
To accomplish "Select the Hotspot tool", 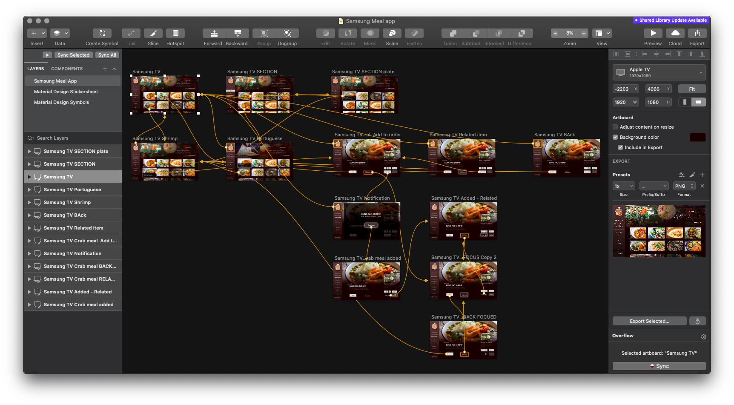I will [x=175, y=33].
